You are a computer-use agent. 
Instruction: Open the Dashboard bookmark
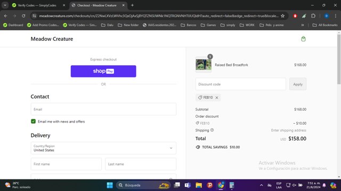[x=13, y=25]
